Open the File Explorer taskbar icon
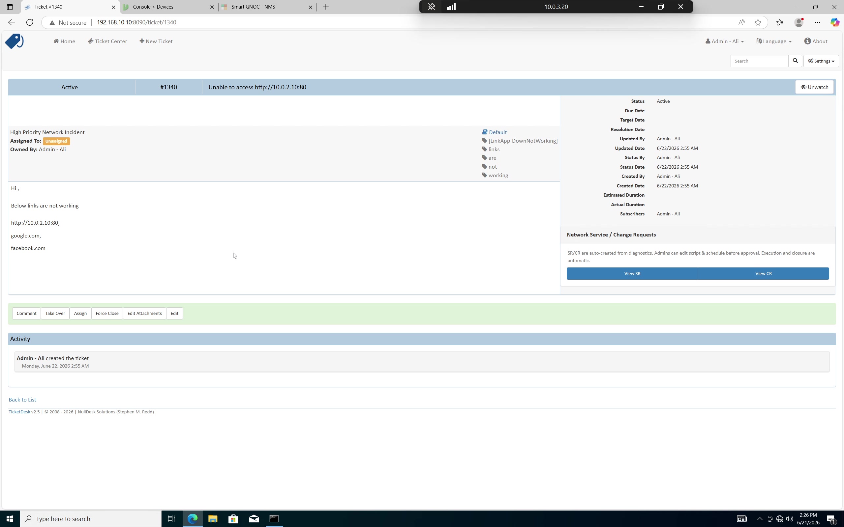Image resolution: width=844 pixels, height=527 pixels. (x=213, y=519)
